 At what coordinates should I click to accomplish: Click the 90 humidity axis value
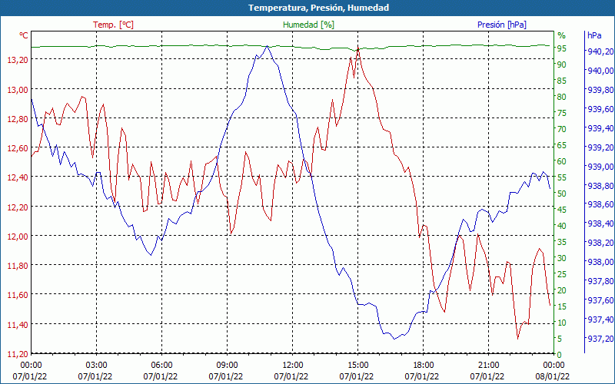(562, 65)
